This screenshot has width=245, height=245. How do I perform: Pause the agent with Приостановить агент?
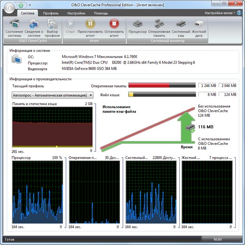pyautogui.click(x=90, y=28)
